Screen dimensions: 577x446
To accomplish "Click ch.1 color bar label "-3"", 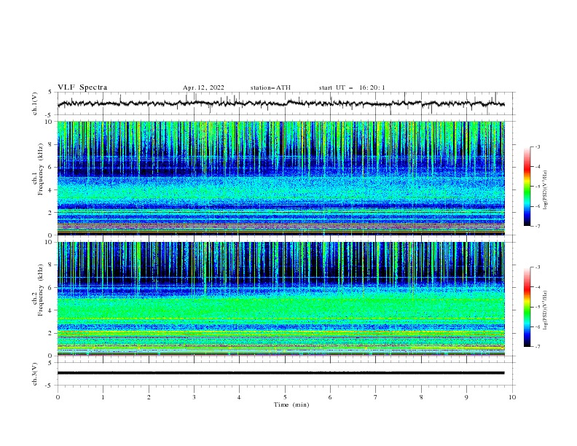I will click(x=538, y=146).
